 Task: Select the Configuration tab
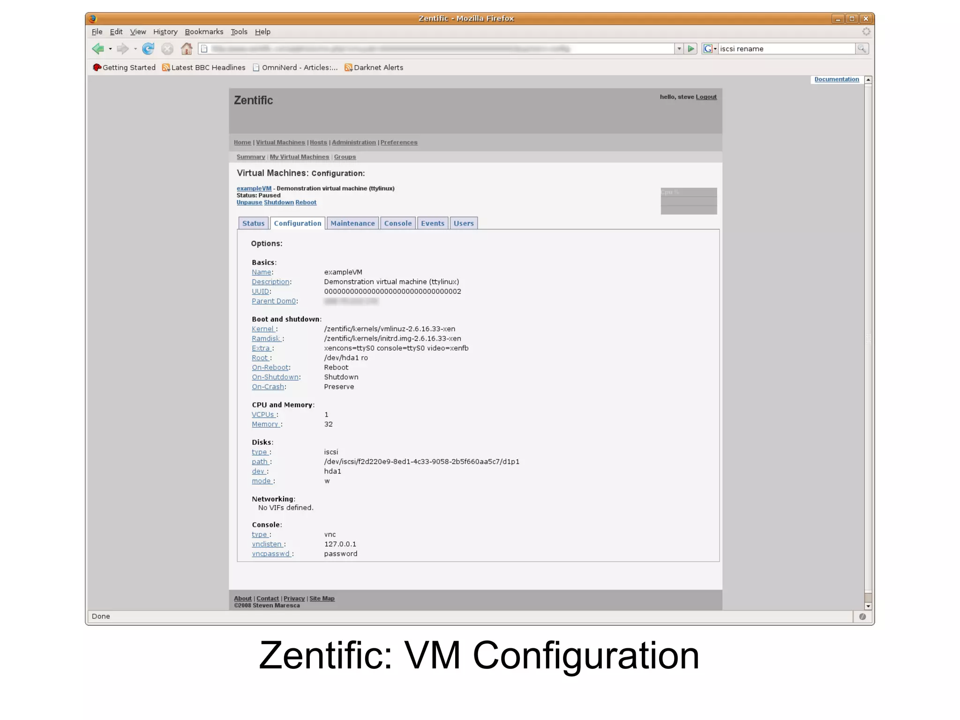(297, 223)
